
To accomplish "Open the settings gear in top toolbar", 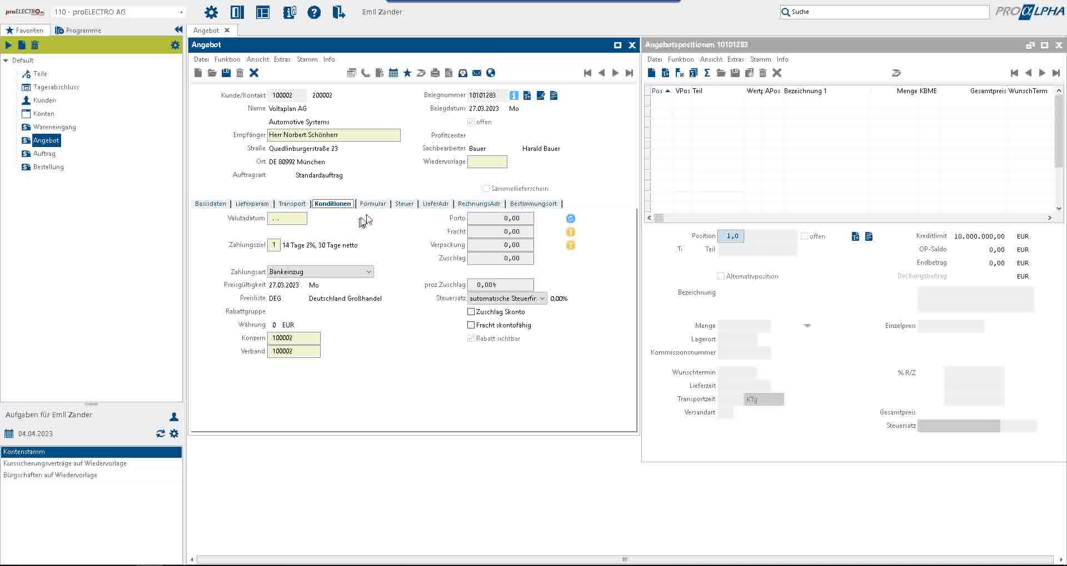I will coord(211,12).
